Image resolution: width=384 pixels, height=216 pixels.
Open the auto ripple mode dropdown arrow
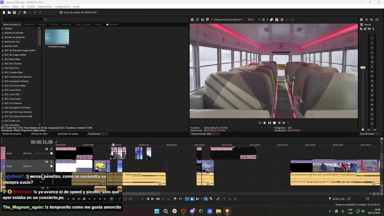pos(201,199)
